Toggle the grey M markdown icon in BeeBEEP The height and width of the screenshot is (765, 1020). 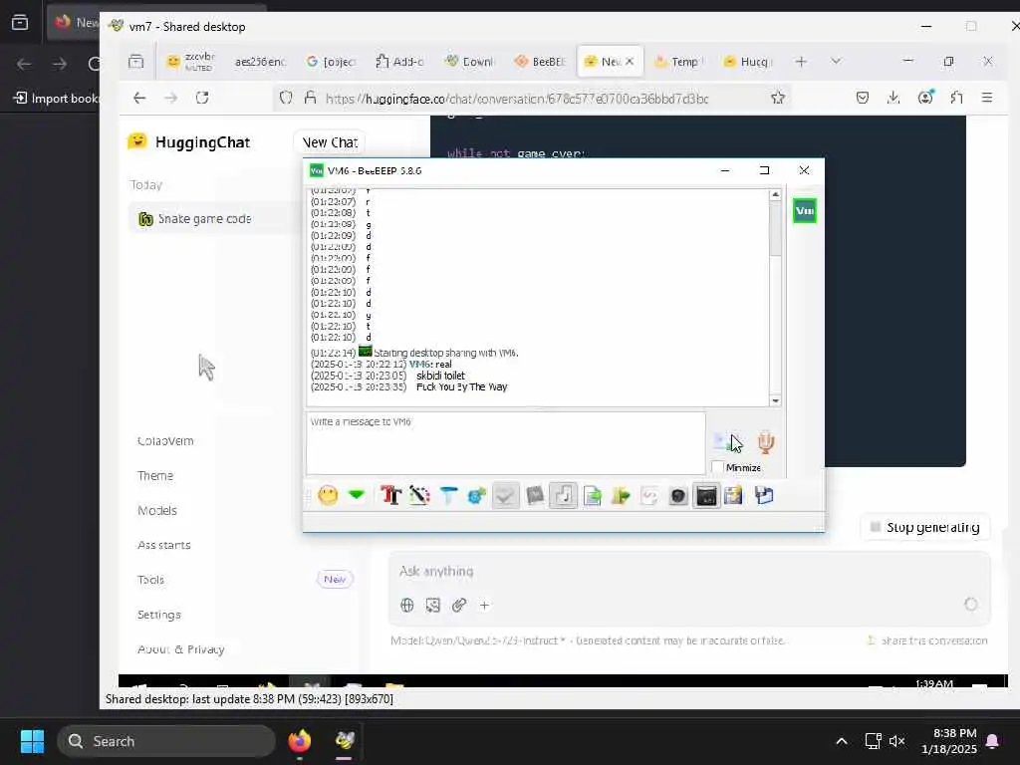[x=535, y=496]
